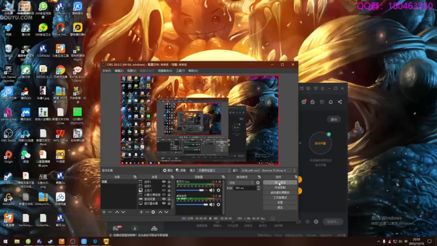Add a new scene with the plus icon
This screenshot has width=437, height=246.
(104, 212)
